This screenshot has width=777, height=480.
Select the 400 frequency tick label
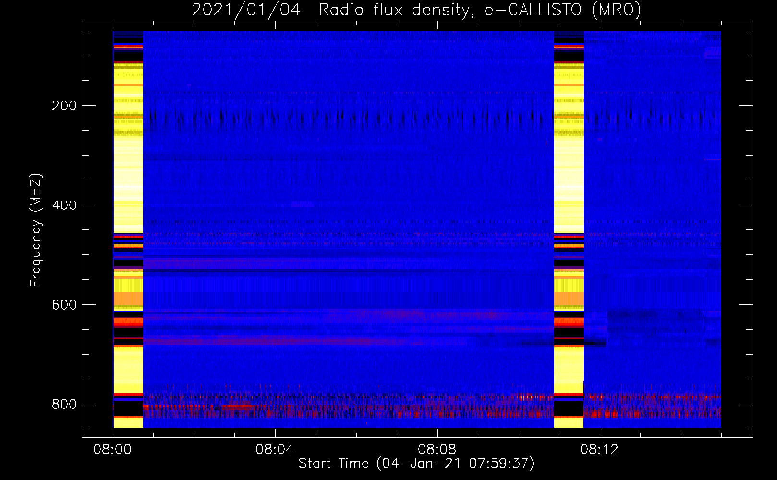(x=64, y=205)
